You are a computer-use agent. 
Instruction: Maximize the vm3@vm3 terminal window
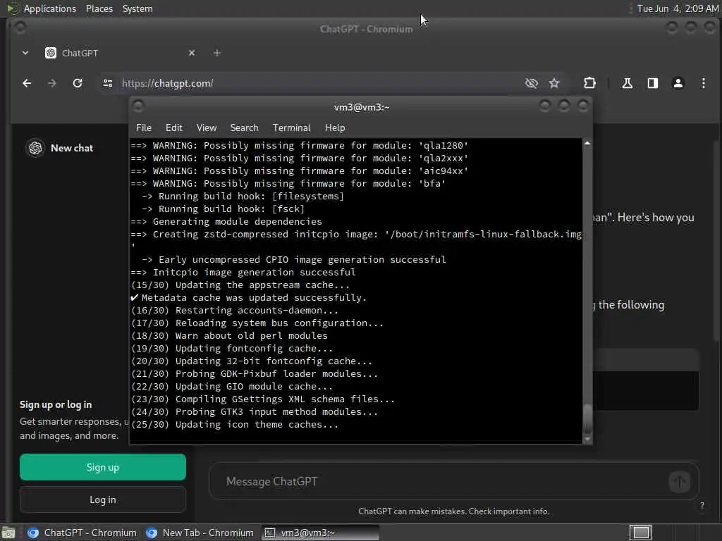pyautogui.click(x=563, y=106)
